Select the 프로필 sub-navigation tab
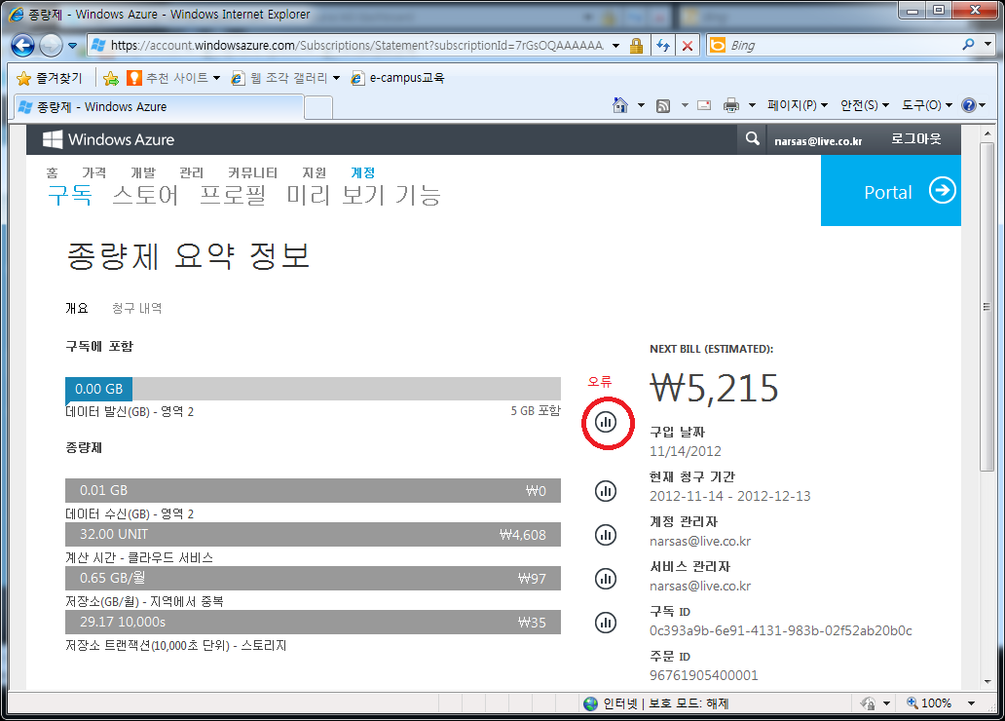 coord(233,195)
